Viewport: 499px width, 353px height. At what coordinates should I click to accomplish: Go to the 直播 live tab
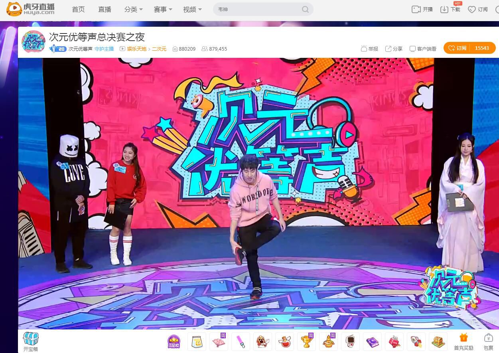105,9
